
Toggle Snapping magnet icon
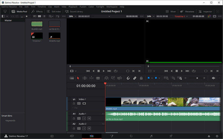[x=128, y=78]
